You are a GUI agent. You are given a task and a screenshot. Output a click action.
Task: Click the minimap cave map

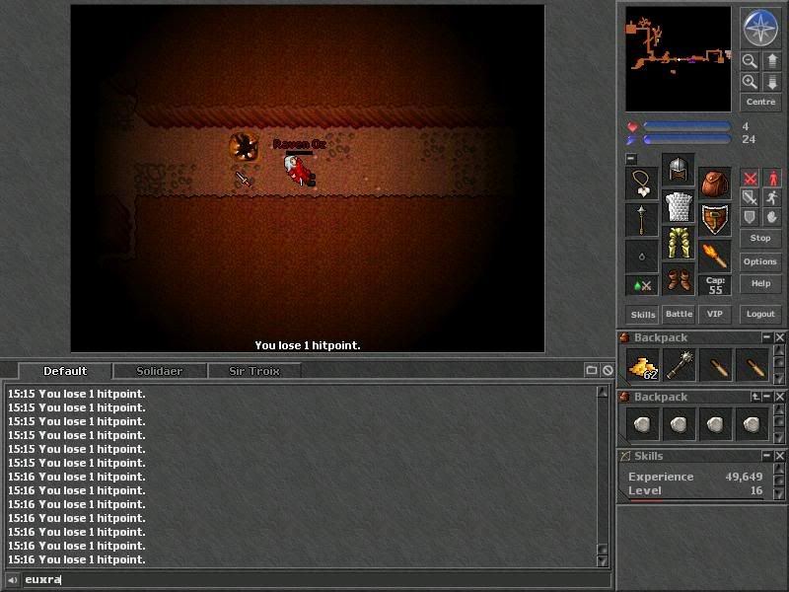click(678, 59)
